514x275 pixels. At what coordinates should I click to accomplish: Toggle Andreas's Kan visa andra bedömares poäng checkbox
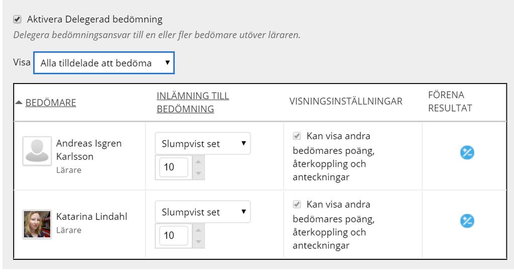296,136
